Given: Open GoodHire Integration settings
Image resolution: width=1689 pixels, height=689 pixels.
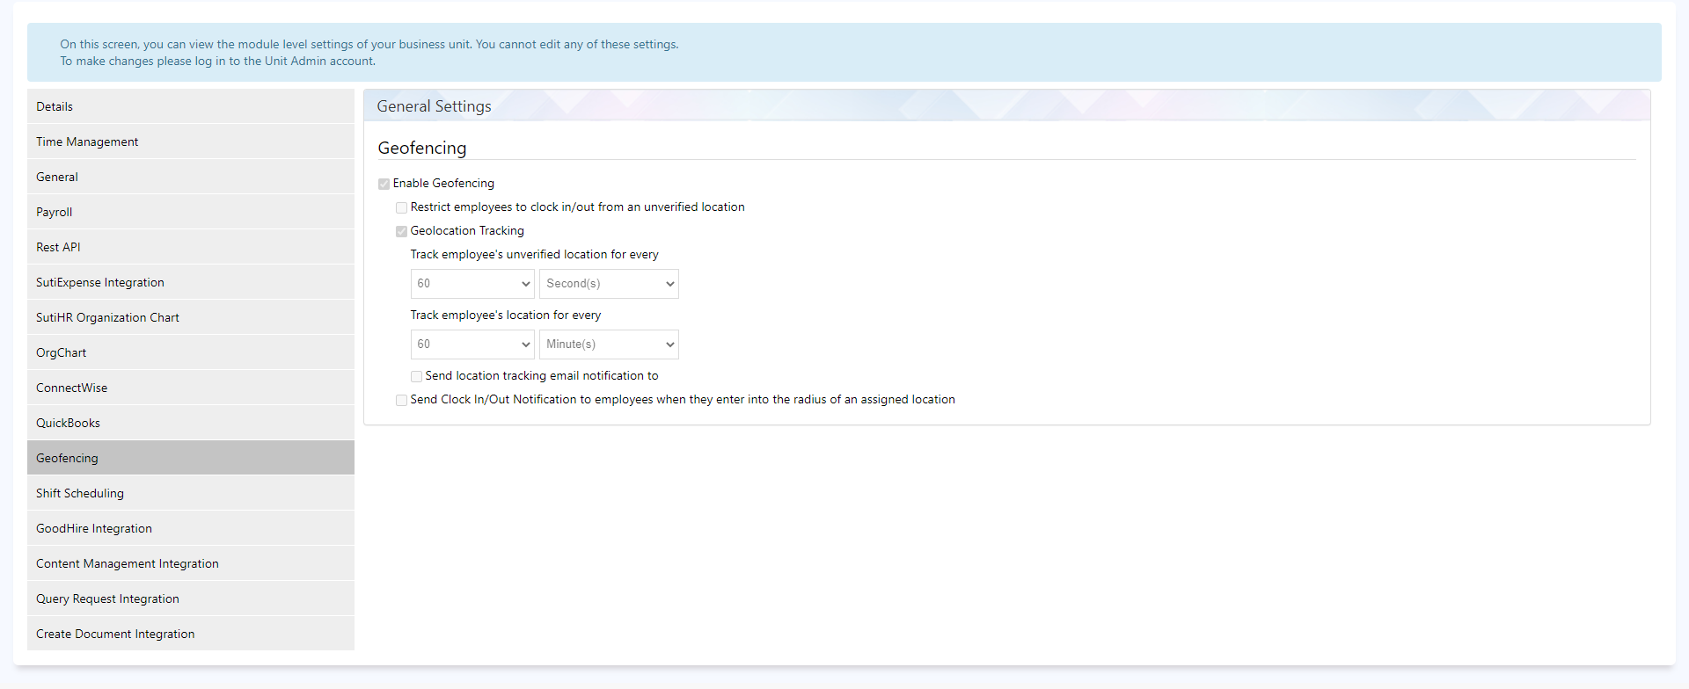Looking at the screenshot, I should [94, 528].
